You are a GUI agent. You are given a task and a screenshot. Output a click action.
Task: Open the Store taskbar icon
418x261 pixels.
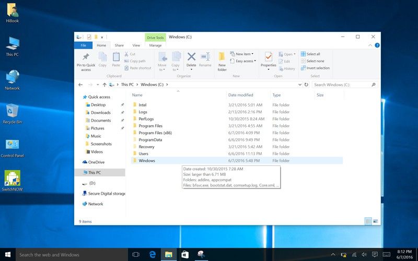(x=185, y=255)
